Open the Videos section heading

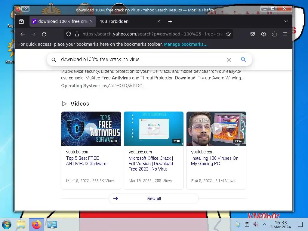79,104
